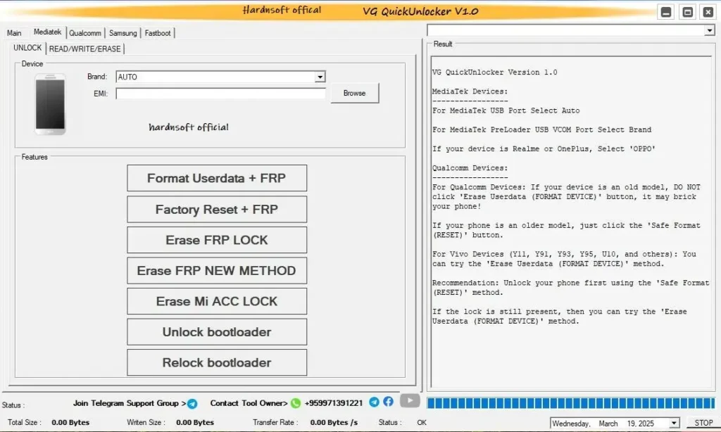Click the VG QuickUnlocker V1.0 title text
The width and height of the screenshot is (721, 432).
coord(420,11)
